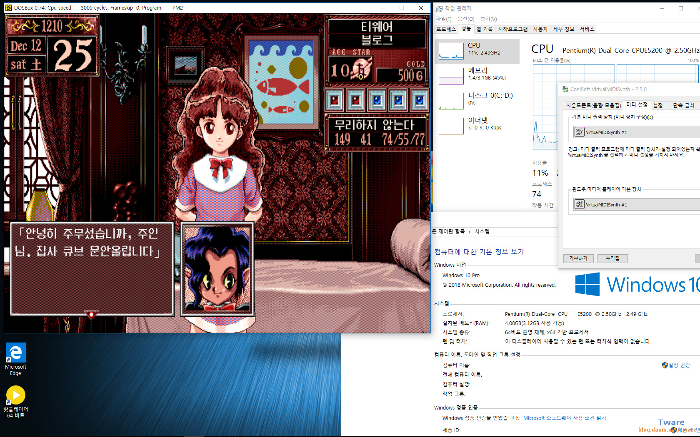Click 제어판 항목 in the breadcrumb path
This screenshot has height=437, width=700.
coord(451,231)
